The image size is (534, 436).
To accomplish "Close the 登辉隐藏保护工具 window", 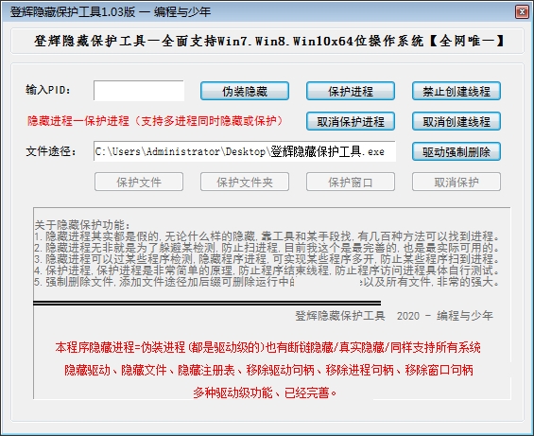I will (522, 12).
